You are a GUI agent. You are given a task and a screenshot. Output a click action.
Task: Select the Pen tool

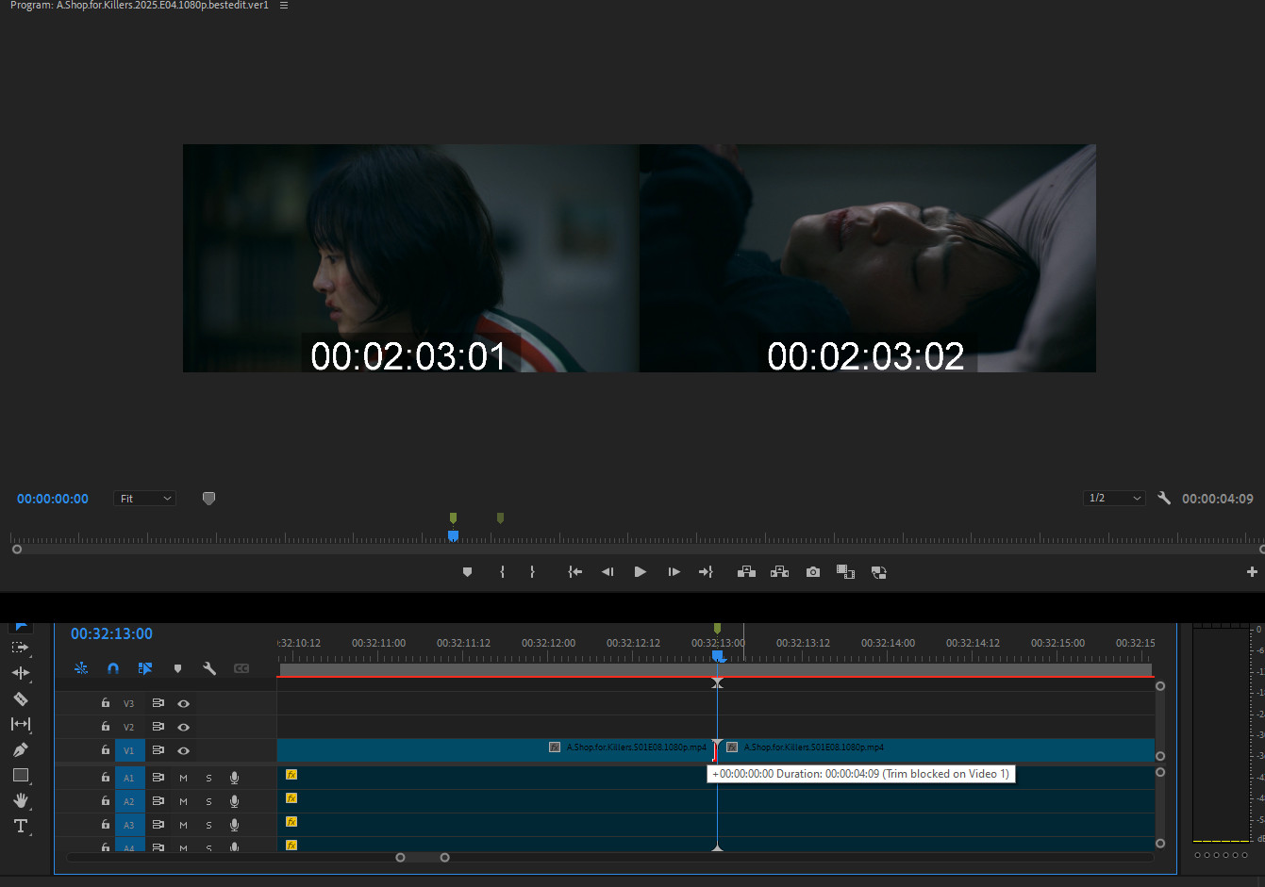pos(20,750)
